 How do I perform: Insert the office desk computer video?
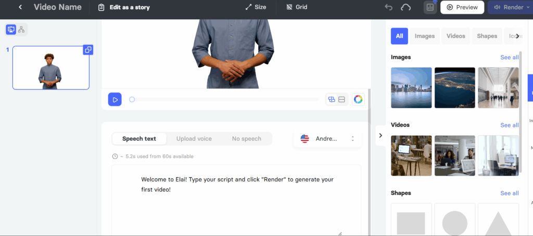point(411,155)
